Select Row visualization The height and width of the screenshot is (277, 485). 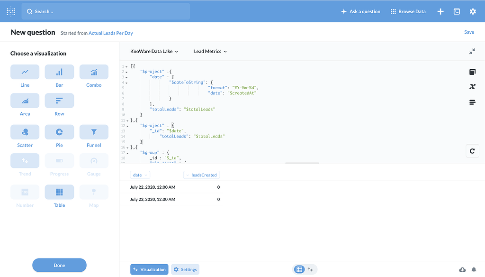pos(59,101)
